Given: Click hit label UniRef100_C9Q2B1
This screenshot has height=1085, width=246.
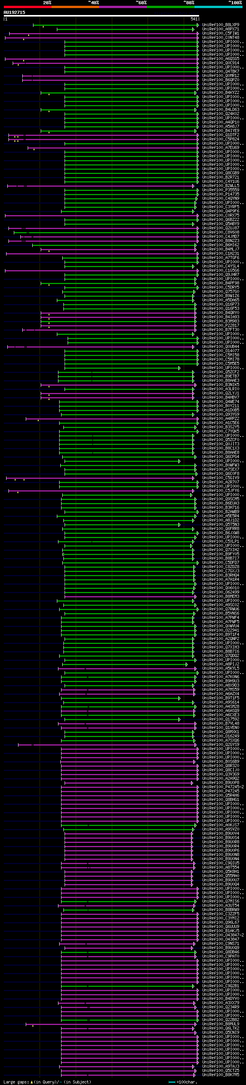Looking at the screenshot, I should click(221, 986).
